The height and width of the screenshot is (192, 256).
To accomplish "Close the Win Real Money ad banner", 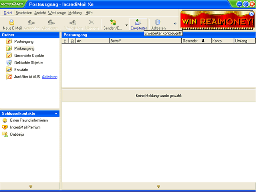I will point(252,14).
